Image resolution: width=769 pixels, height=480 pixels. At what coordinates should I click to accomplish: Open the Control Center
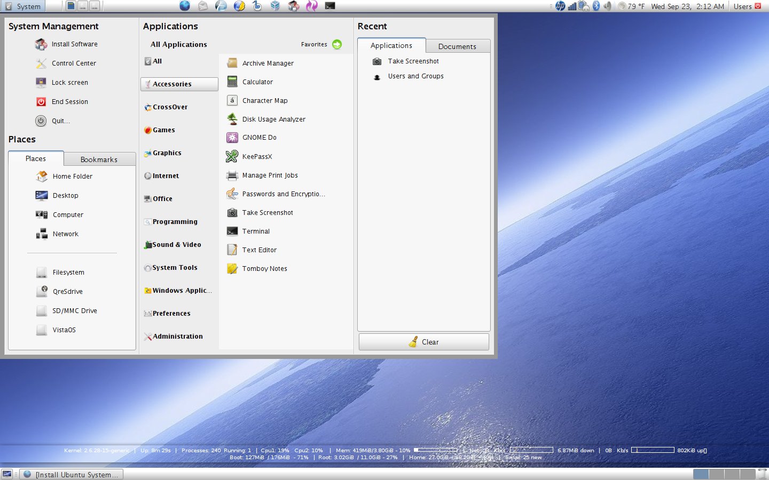tap(66, 63)
